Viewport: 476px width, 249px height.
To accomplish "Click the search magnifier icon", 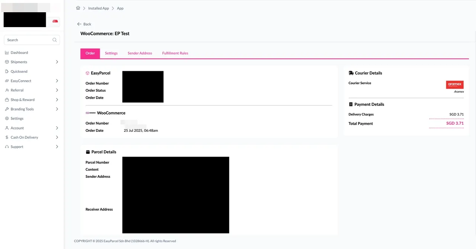I will (x=54, y=40).
